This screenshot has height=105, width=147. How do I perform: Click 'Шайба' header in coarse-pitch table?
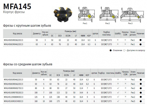coord(118,34)
